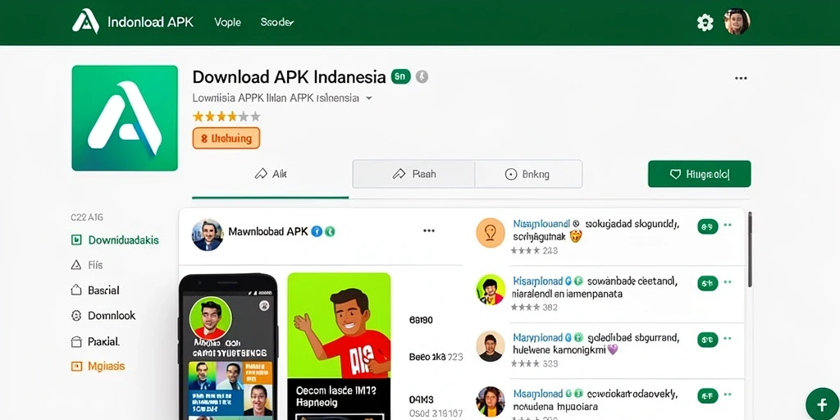Open 'Kisamlonad' reviewer name

pyautogui.click(x=538, y=281)
